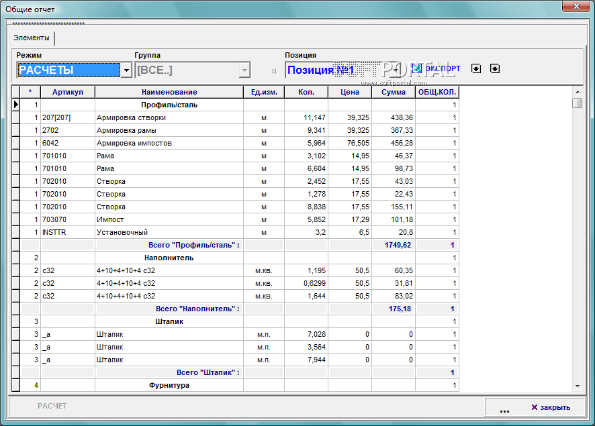Click the scroll down arrow of table
595x426 pixels.
click(577, 386)
